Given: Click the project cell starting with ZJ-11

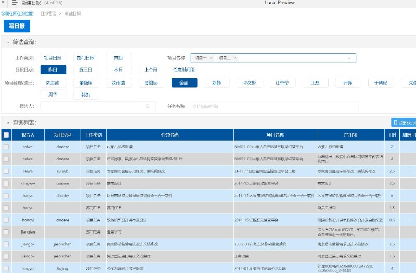Looking at the screenshot, I should pyautogui.click(x=275, y=171).
